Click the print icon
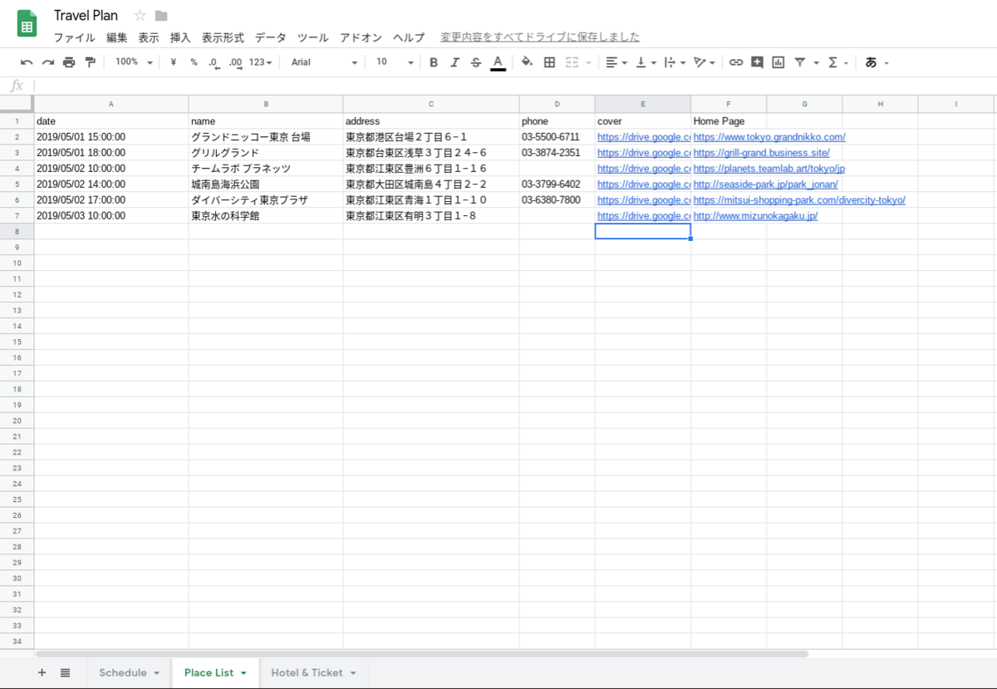 point(69,62)
